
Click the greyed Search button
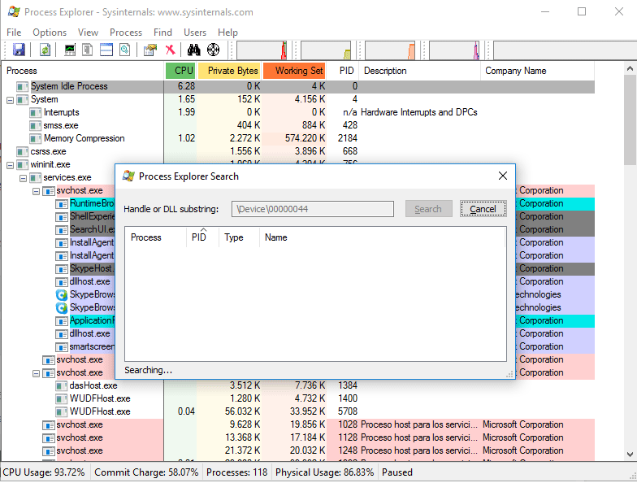coord(428,209)
